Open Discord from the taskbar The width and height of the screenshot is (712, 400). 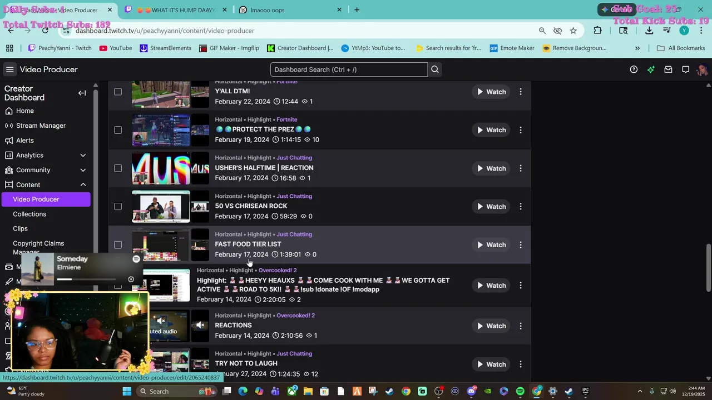[471, 391]
